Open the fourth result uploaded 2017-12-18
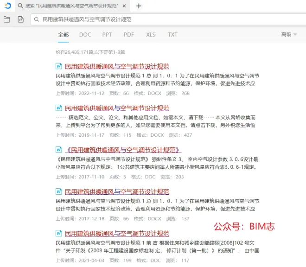 click(117, 191)
